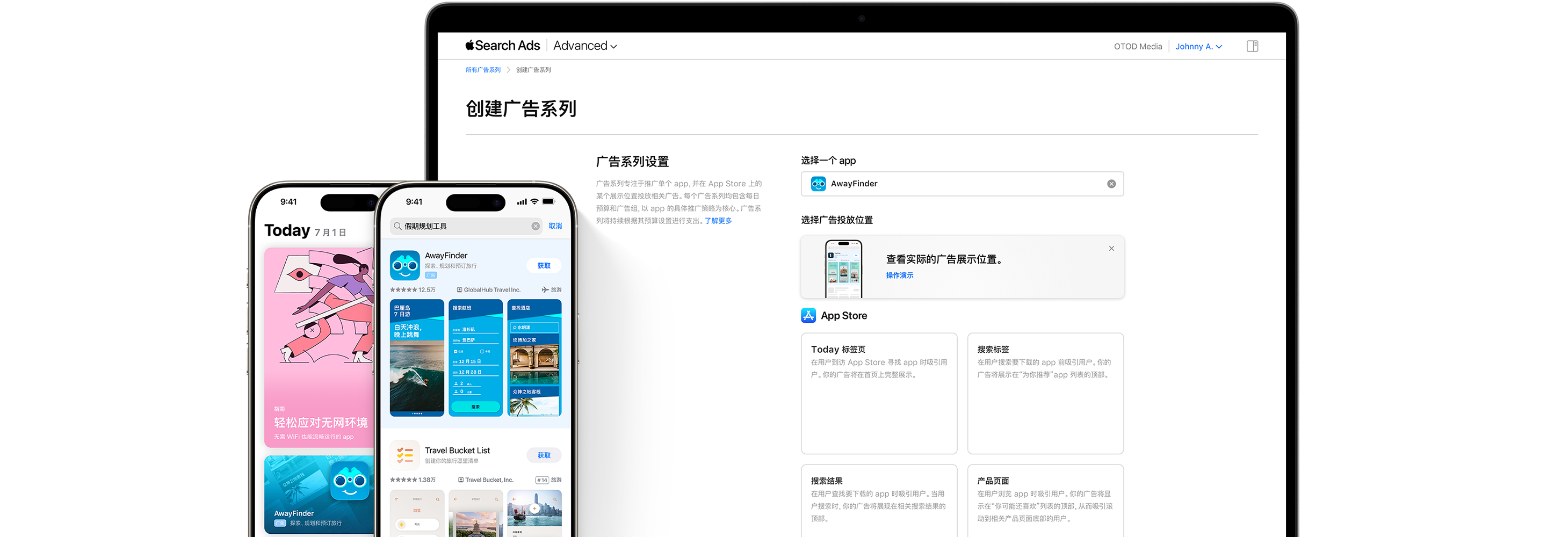Click the OTOD Media organization label
The width and height of the screenshot is (1547, 537).
click(1138, 46)
